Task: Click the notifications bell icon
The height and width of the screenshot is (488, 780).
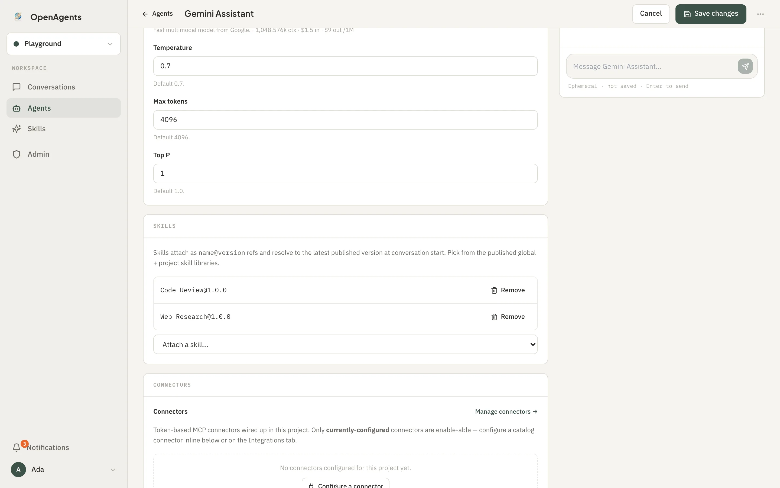Action: click(x=17, y=447)
